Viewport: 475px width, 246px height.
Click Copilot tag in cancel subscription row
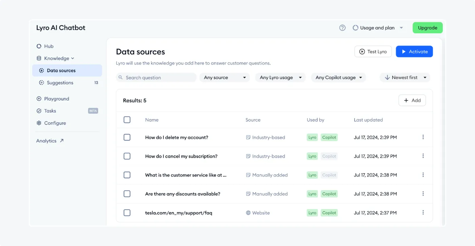[329, 156]
